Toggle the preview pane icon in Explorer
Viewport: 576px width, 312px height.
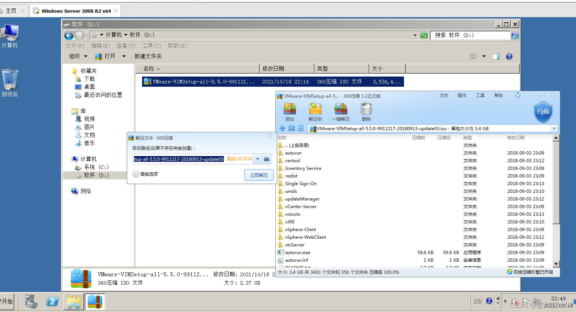click(x=496, y=56)
